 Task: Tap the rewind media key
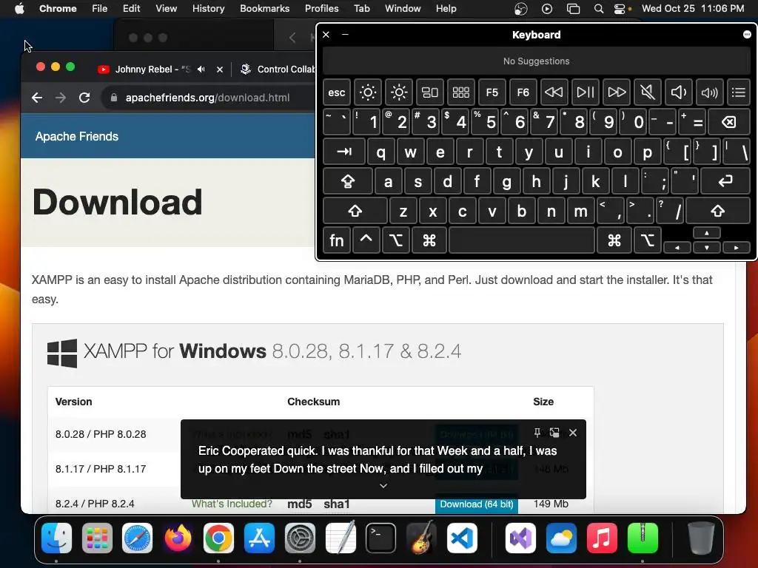point(554,92)
